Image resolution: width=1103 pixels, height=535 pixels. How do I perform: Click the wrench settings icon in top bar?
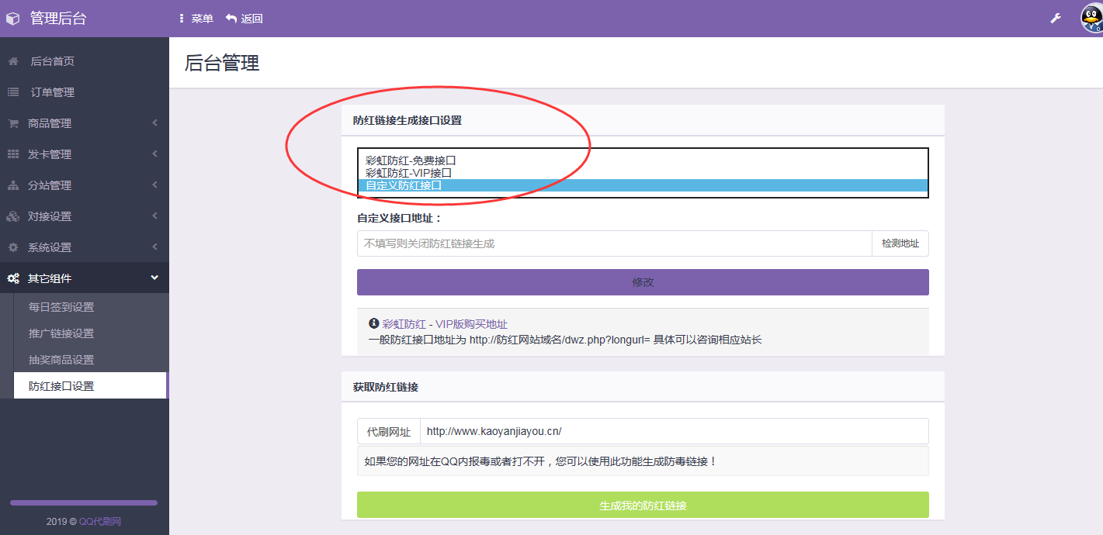tap(1056, 19)
